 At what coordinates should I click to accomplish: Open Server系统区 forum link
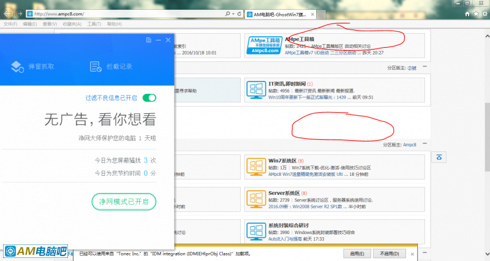(284, 193)
